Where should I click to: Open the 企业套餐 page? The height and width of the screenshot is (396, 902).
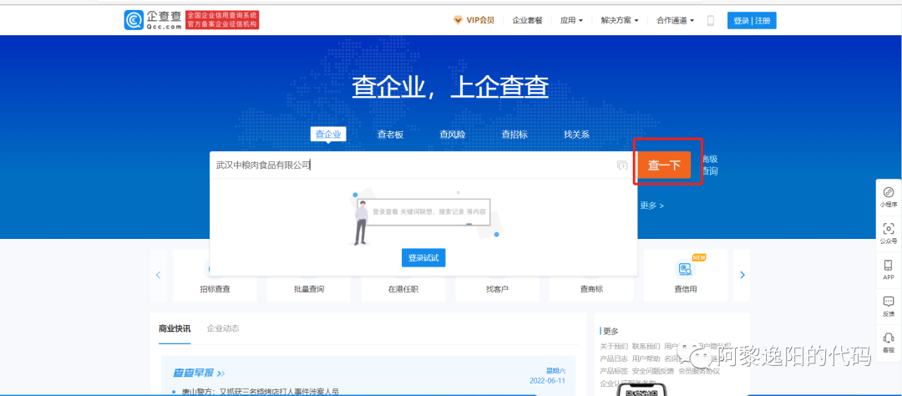528,21
